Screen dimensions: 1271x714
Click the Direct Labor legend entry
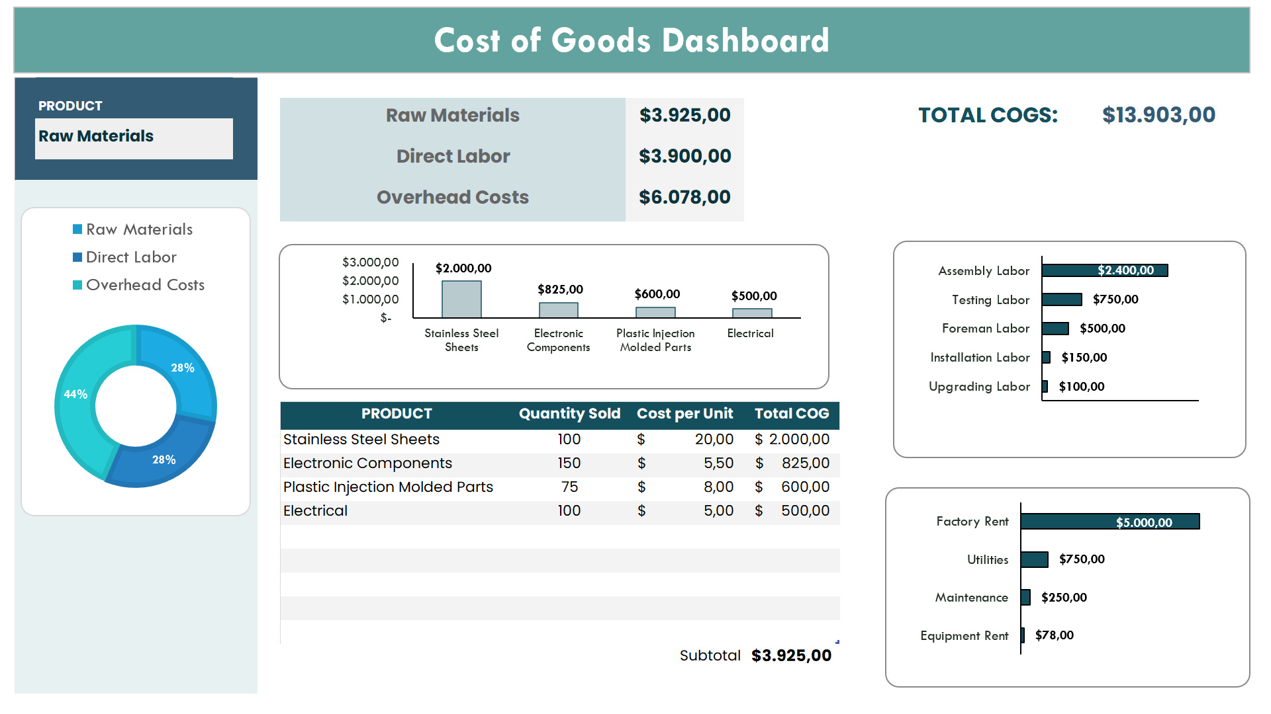131,257
